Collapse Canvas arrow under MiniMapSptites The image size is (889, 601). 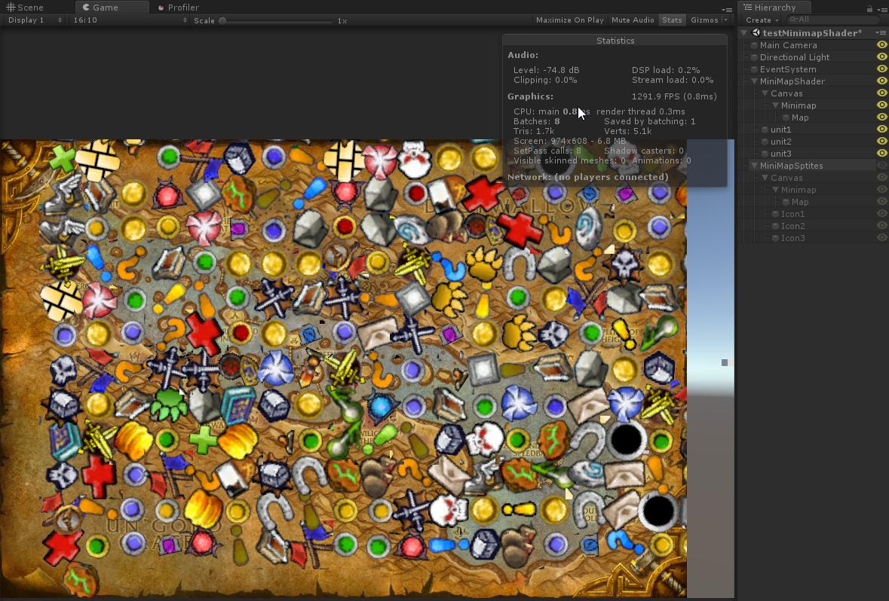[765, 178]
